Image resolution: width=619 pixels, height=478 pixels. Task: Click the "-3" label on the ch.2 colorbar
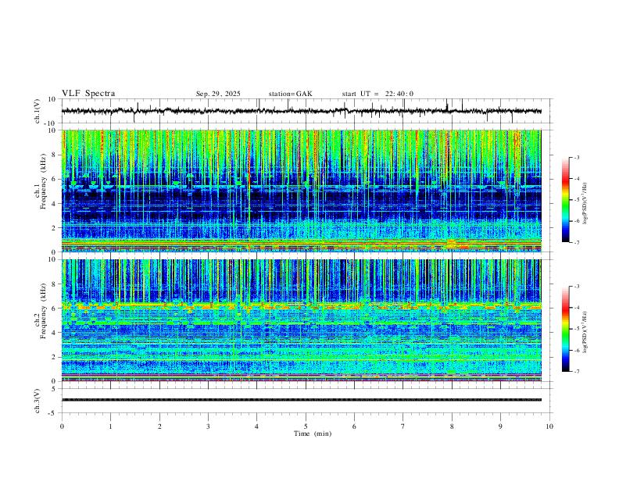(x=577, y=287)
